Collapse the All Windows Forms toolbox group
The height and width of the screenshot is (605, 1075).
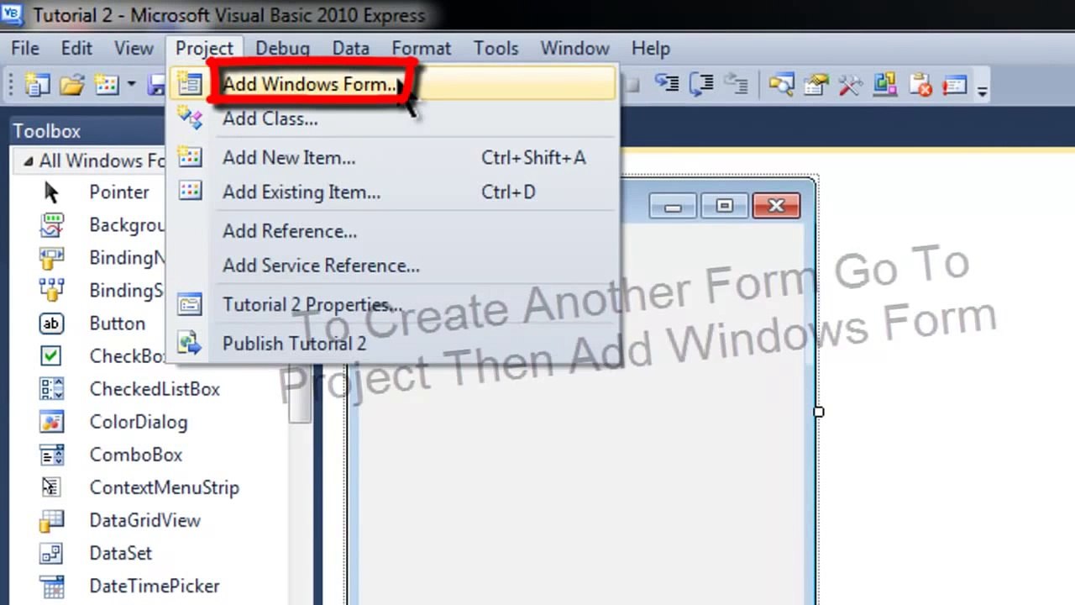point(29,160)
